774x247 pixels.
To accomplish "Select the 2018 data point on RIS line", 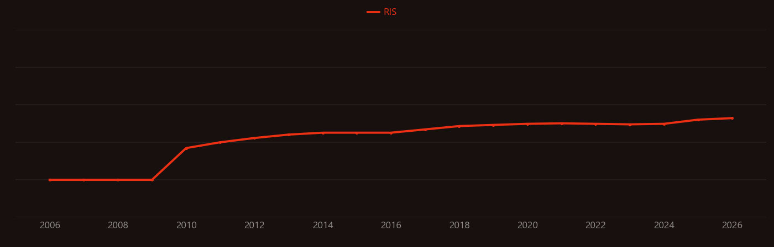I will tap(459, 126).
